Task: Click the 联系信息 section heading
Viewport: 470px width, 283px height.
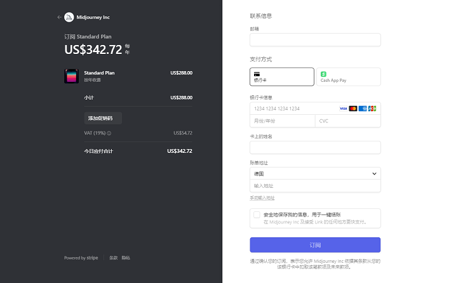Action: tap(261, 16)
